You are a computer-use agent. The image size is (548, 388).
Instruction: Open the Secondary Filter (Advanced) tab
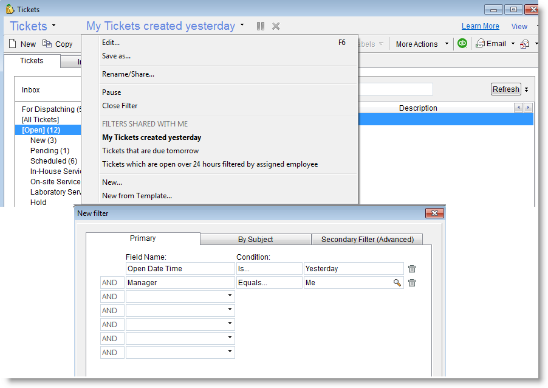367,240
